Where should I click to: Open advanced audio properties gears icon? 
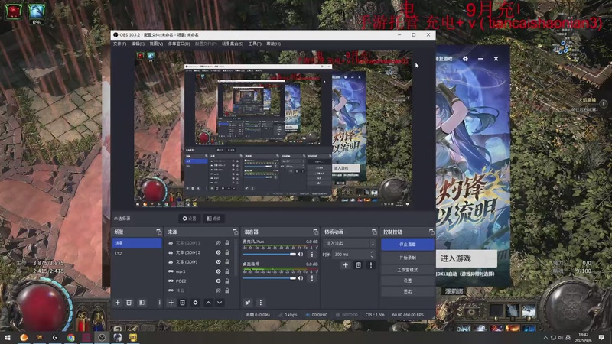coord(247,303)
